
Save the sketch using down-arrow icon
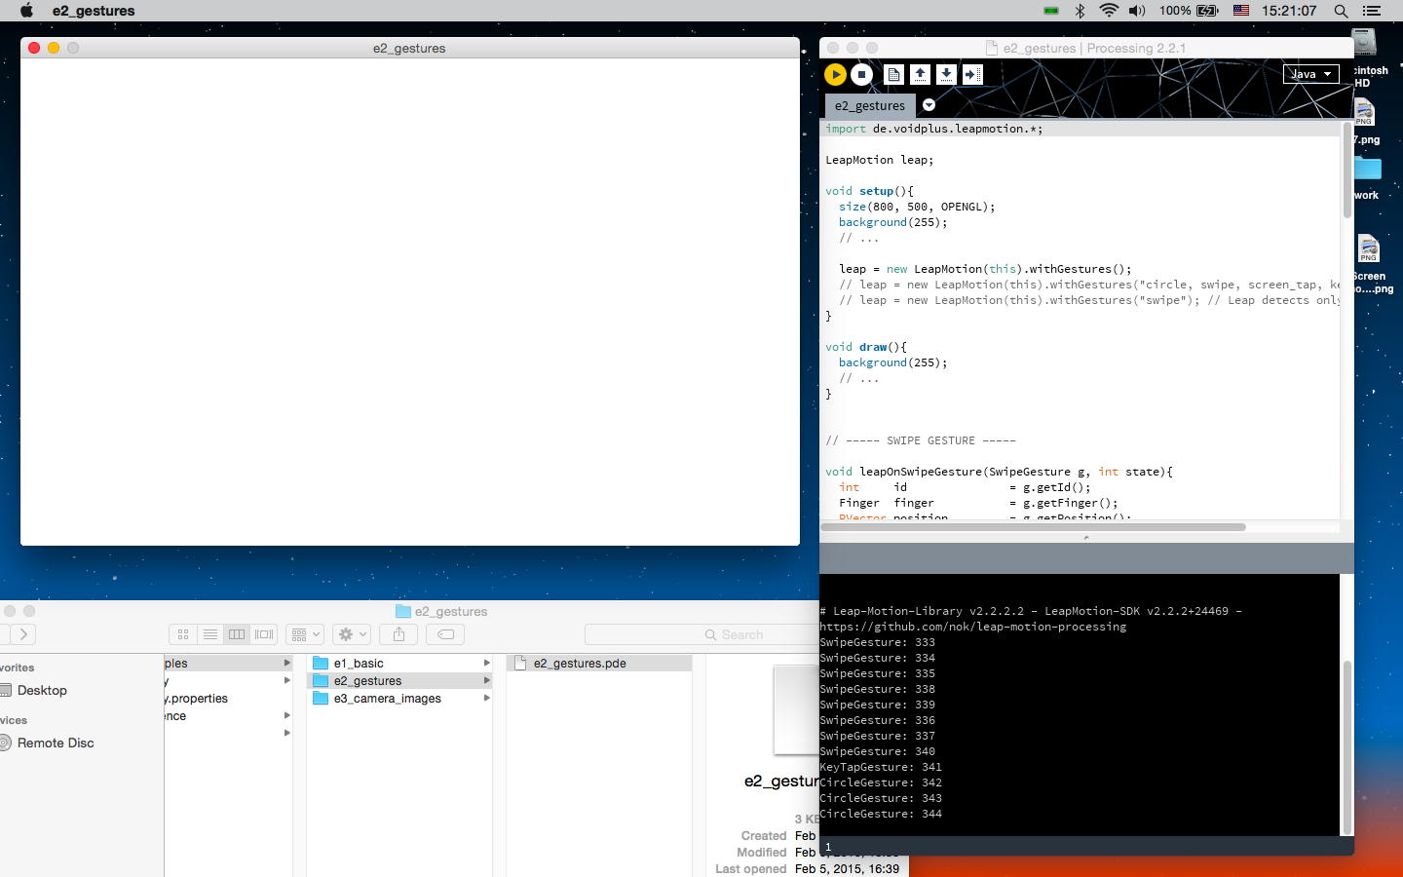[x=946, y=74]
